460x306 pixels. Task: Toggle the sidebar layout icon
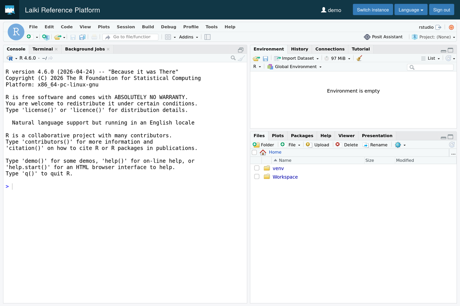[207, 37]
